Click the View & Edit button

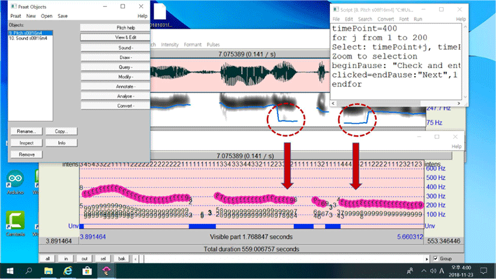tap(115, 38)
